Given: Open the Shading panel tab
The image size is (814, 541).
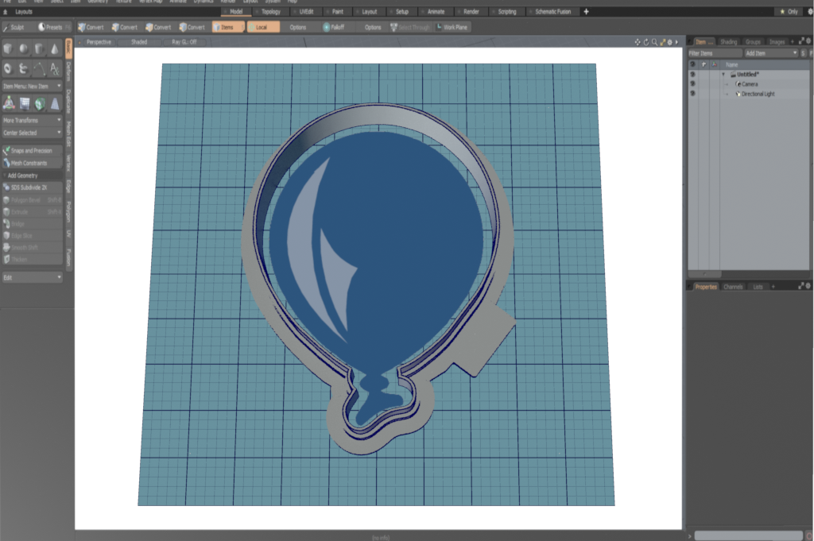Looking at the screenshot, I should click(728, 41).
